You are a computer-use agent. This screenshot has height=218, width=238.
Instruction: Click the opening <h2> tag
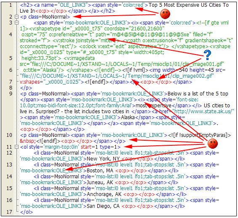pyautogui.click(x=27, y=5)
